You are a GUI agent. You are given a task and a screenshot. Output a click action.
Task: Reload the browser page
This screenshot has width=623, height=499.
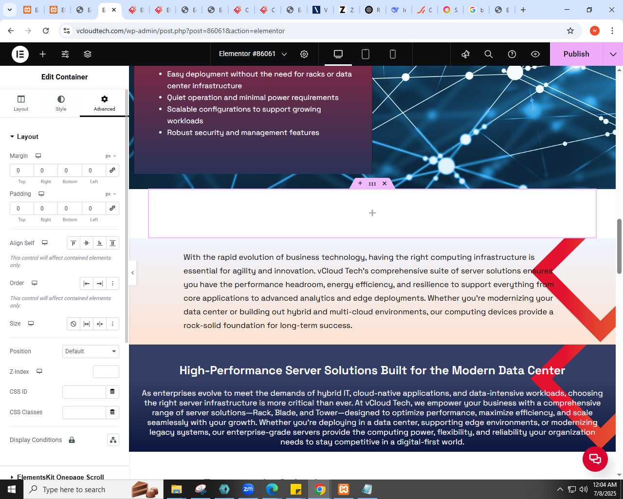pos(46,31)
